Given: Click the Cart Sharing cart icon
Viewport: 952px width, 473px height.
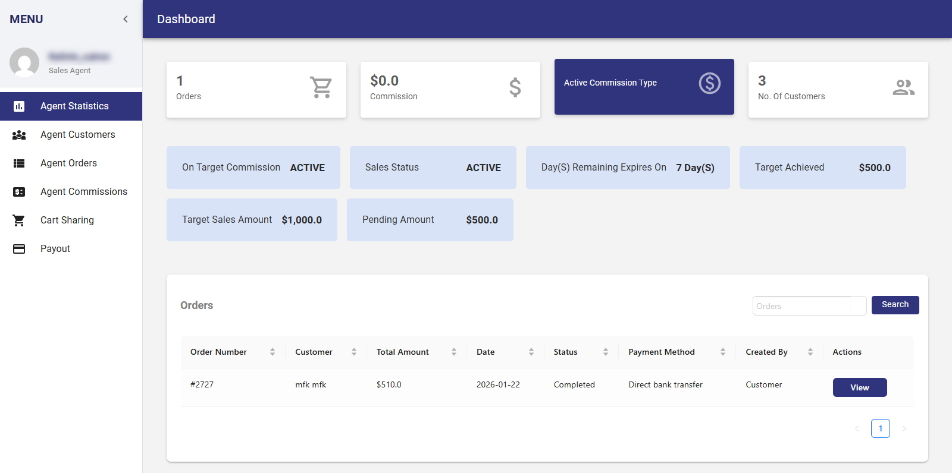Looking at the screenshot, I should coord(19,220).
